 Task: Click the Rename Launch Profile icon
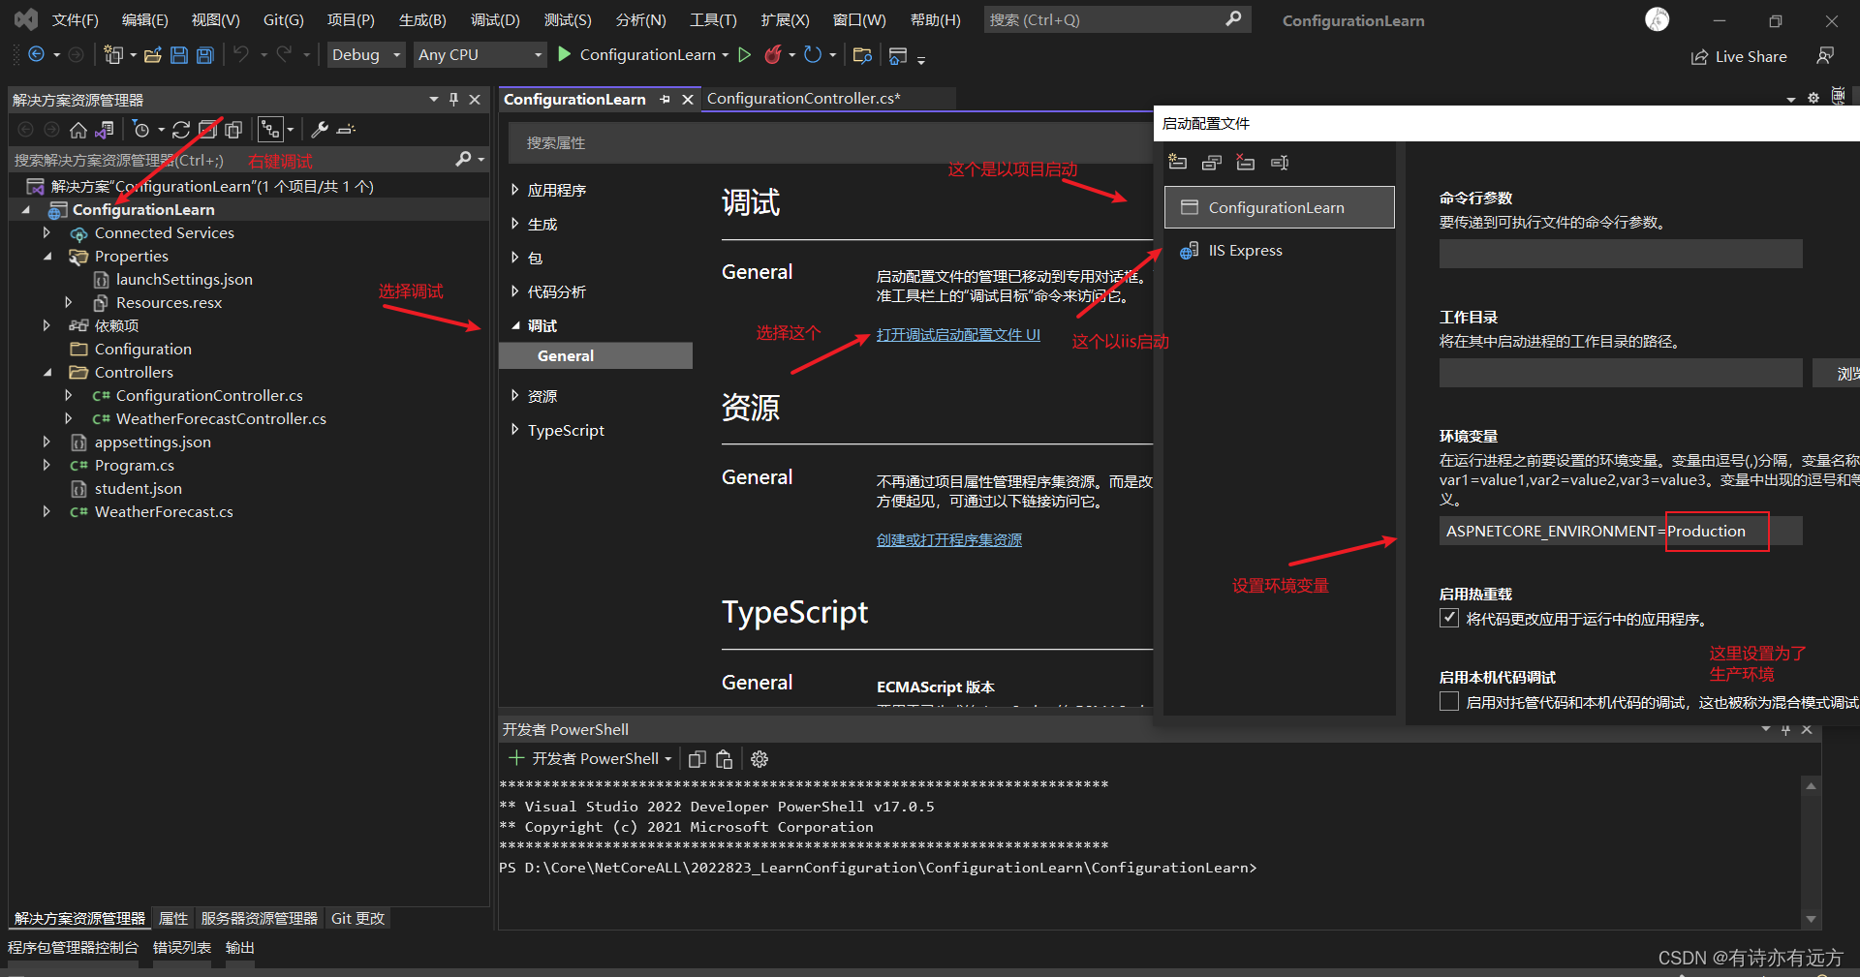point(1280,163)
